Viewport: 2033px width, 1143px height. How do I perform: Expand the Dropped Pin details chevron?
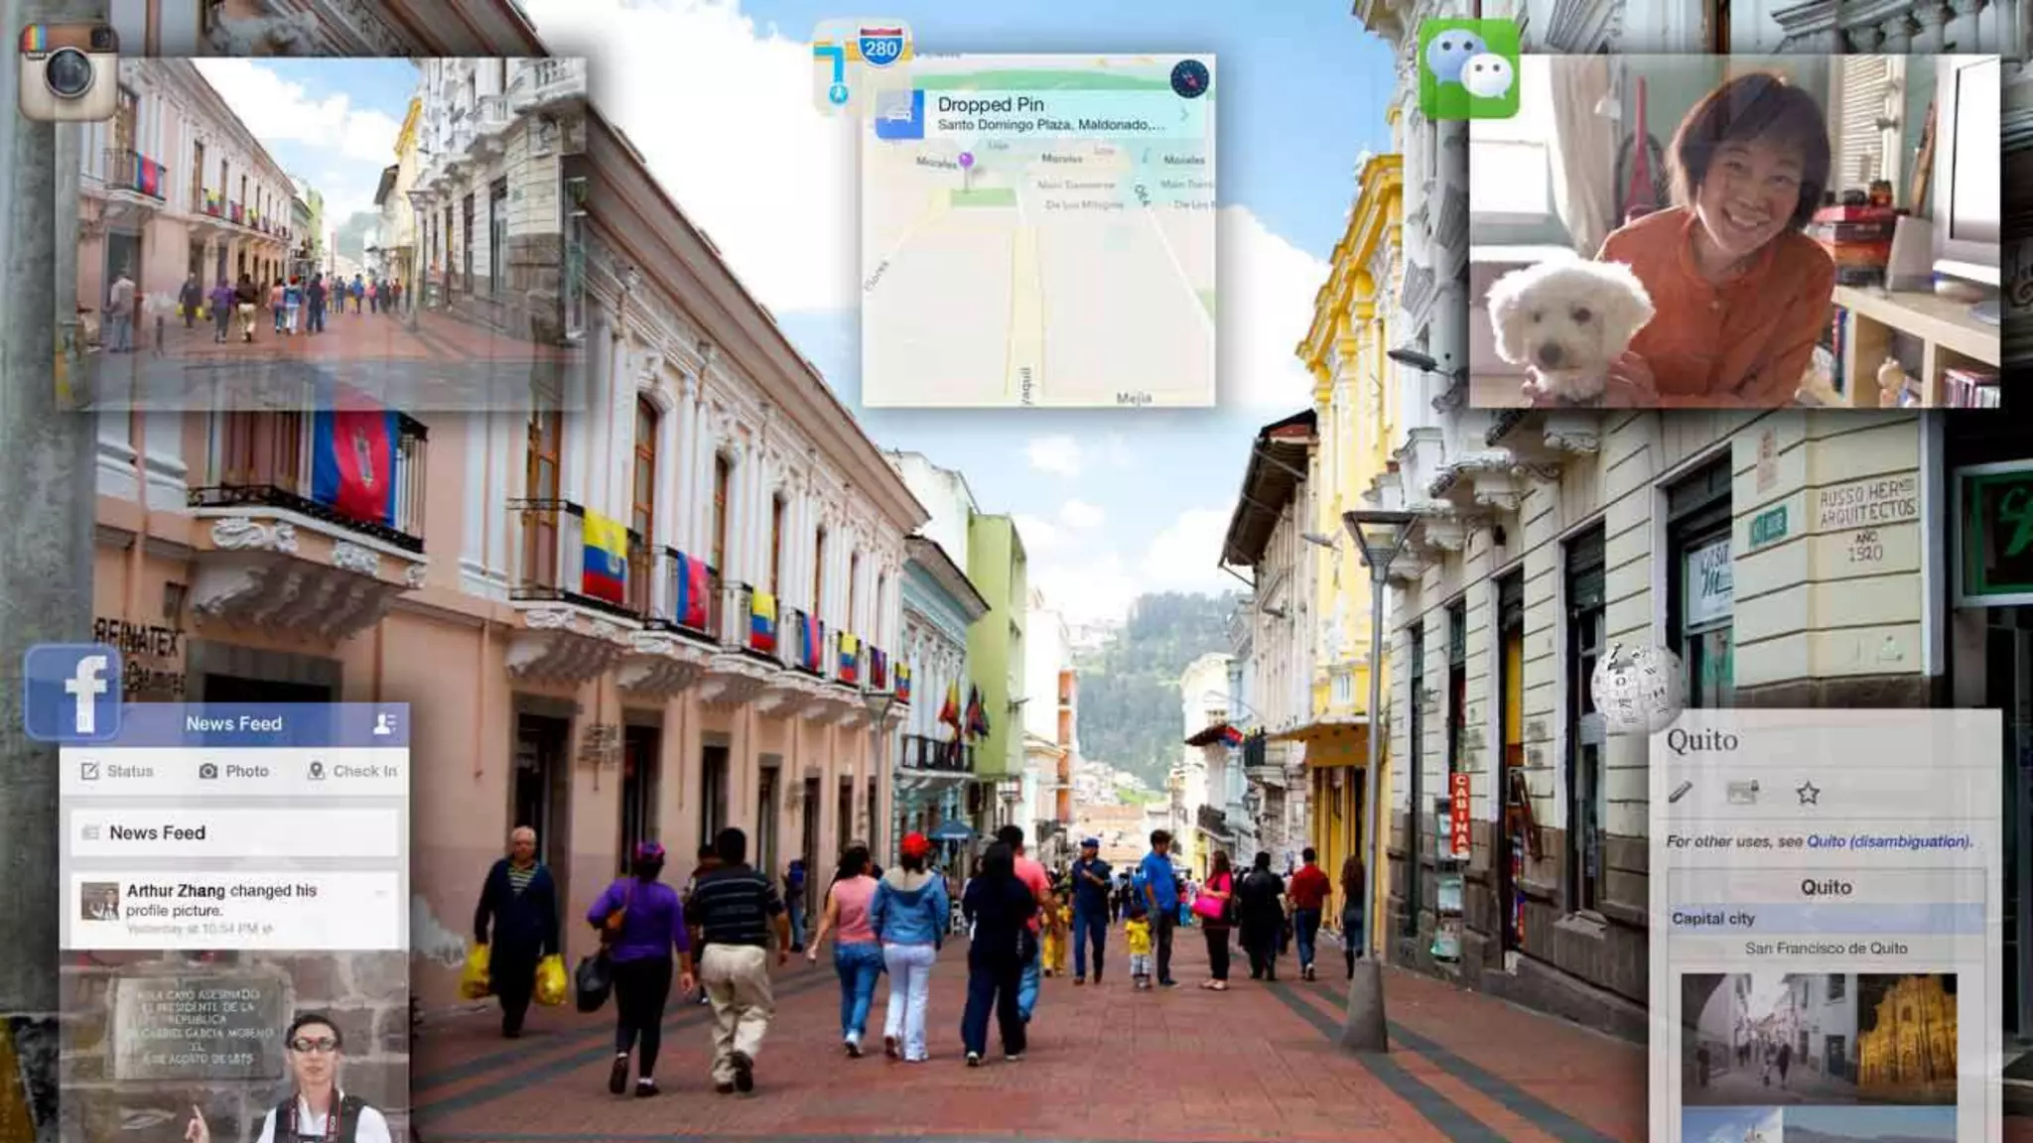(1184, 115)
